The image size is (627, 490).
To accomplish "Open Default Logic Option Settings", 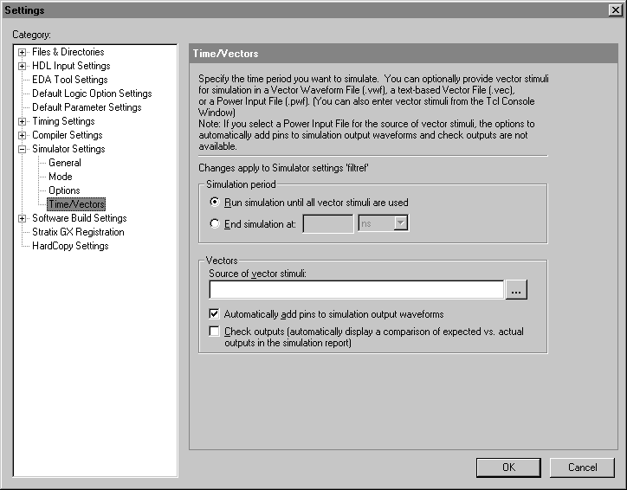I will click(92, 93).
